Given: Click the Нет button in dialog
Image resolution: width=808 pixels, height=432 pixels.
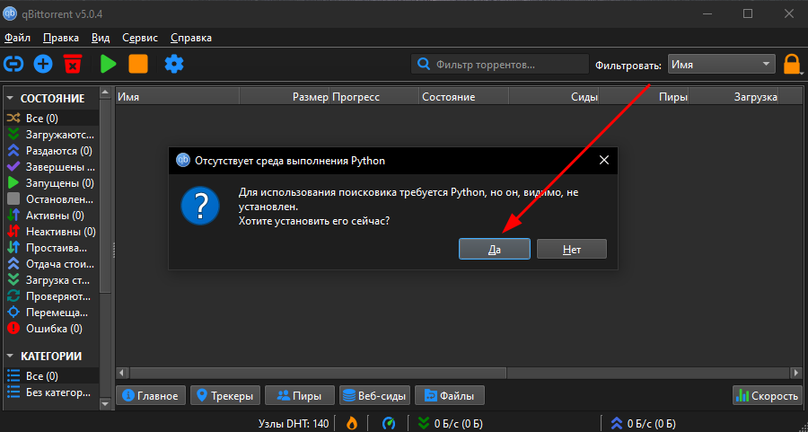Looking at the screenshot, I should (x=572, y=249).
